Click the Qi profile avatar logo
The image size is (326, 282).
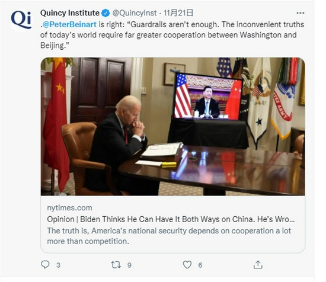pos(21,20)
